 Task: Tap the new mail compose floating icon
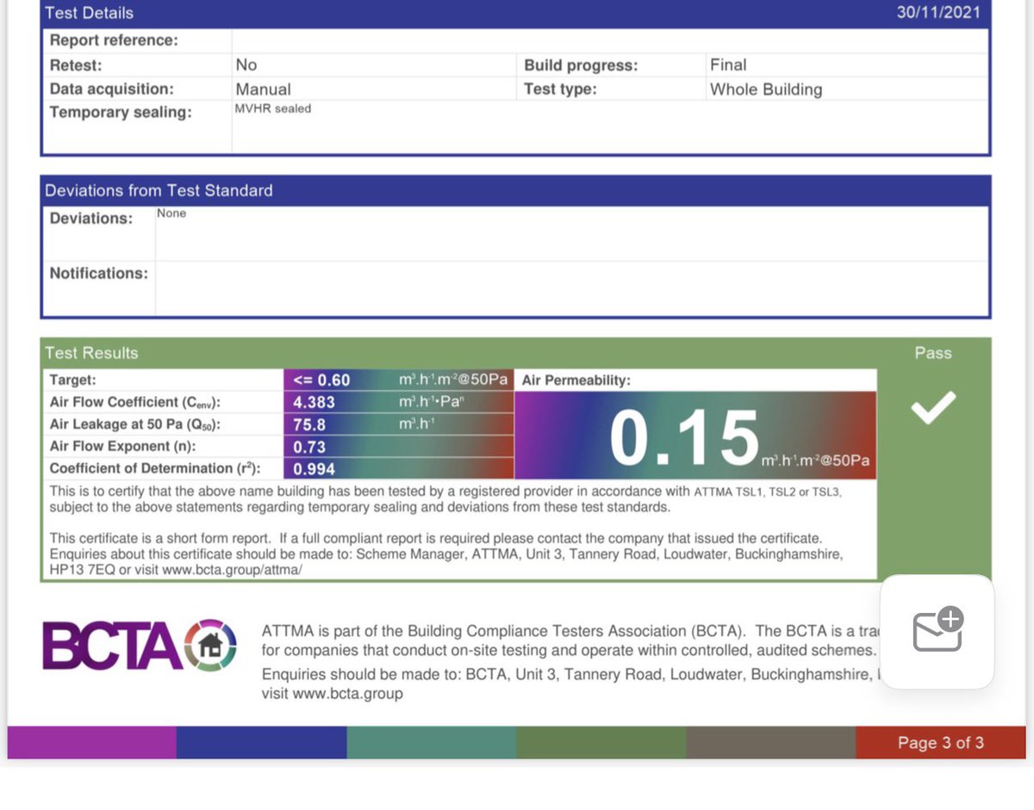pyautogui.click(x=937, y=630)
